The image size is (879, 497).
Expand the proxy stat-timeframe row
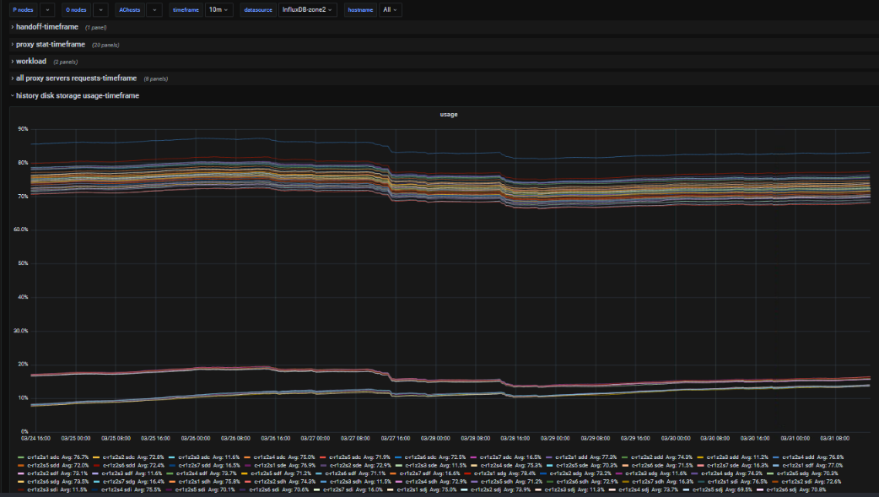(x=50, y=44)
